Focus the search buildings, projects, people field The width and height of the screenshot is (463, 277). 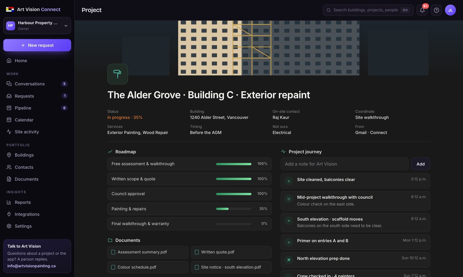point(368,10)
